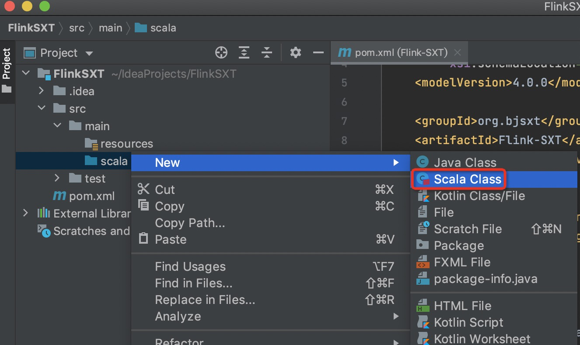Viewport: 580px width, 345px height.
Task: Click the Copy icon in context menu
Action: tap(143, 205)
